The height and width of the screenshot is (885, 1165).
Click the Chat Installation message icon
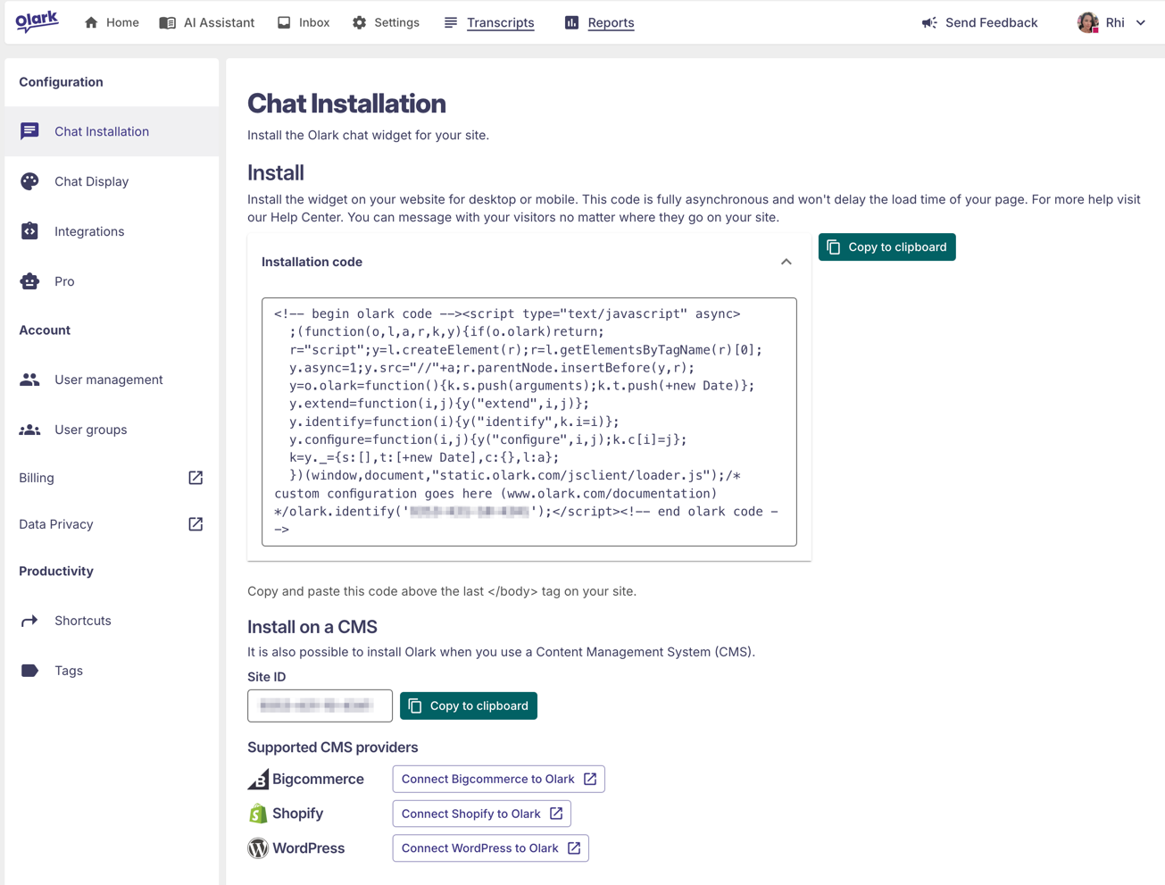pos(29,131)
